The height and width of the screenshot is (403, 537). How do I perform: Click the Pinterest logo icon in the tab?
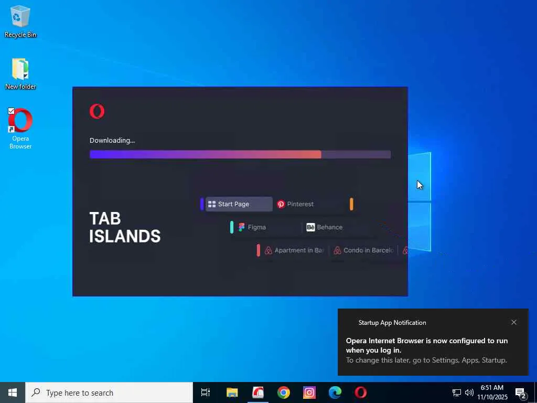281,204
